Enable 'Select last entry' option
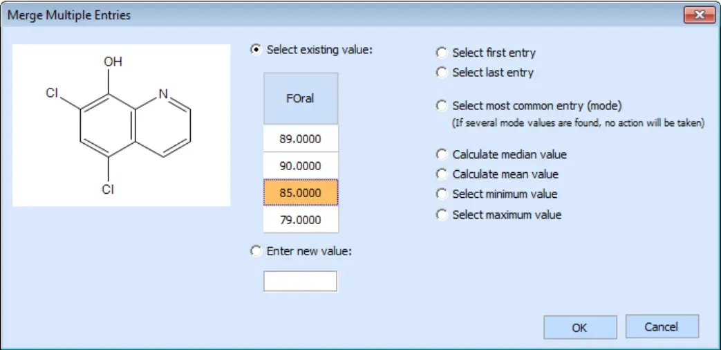The image size is (721, 350). (442, 73)
